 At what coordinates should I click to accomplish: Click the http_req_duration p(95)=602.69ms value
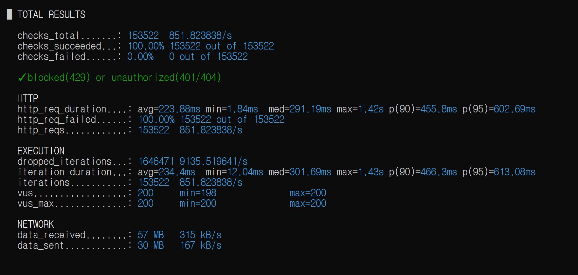coord(499,109)
